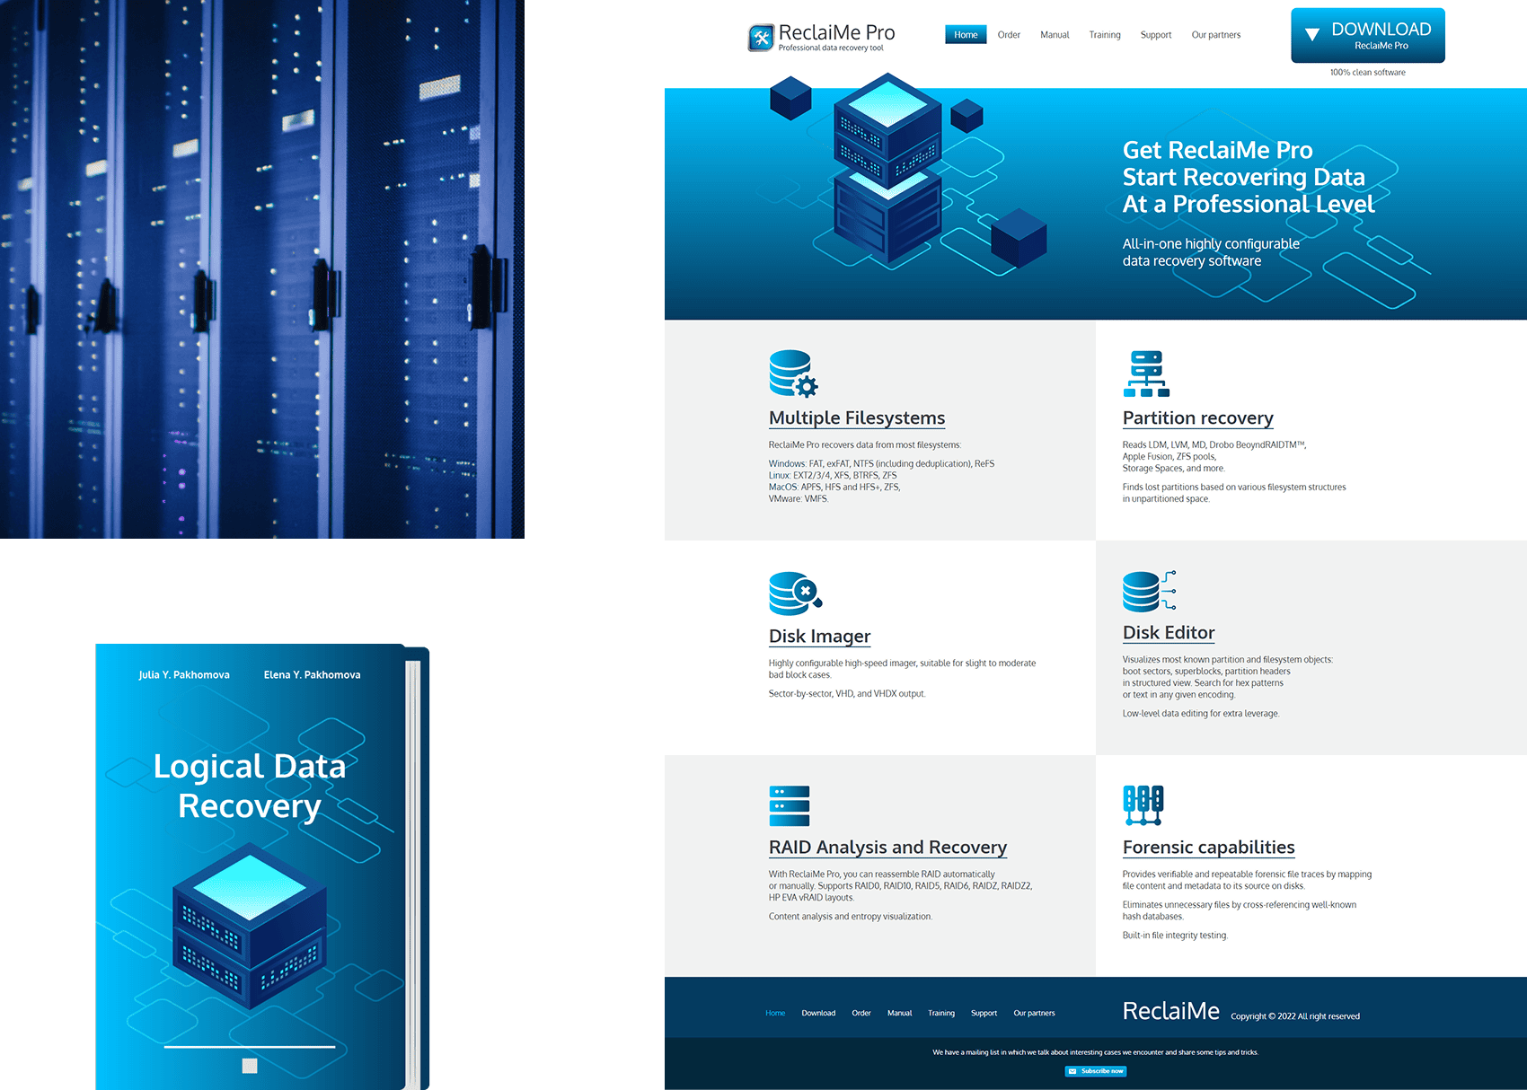Click the Disk Editor database icon

tap(1148, 591)
